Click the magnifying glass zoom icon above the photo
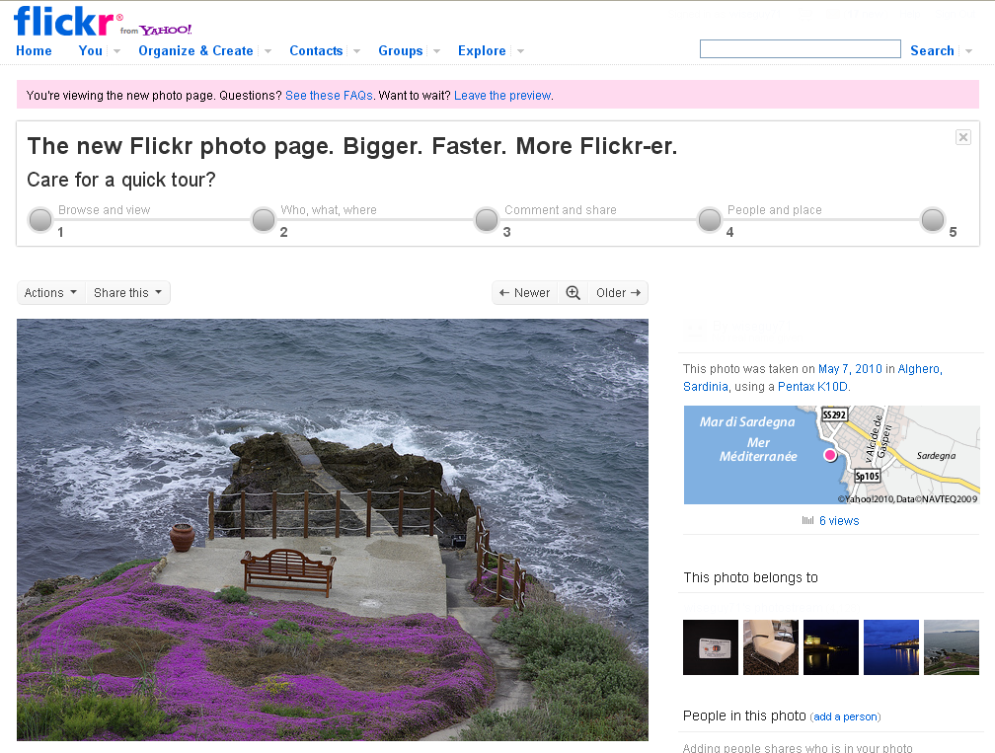The height and width of the screenshot is (753, 995). click(x=573, y=292)
